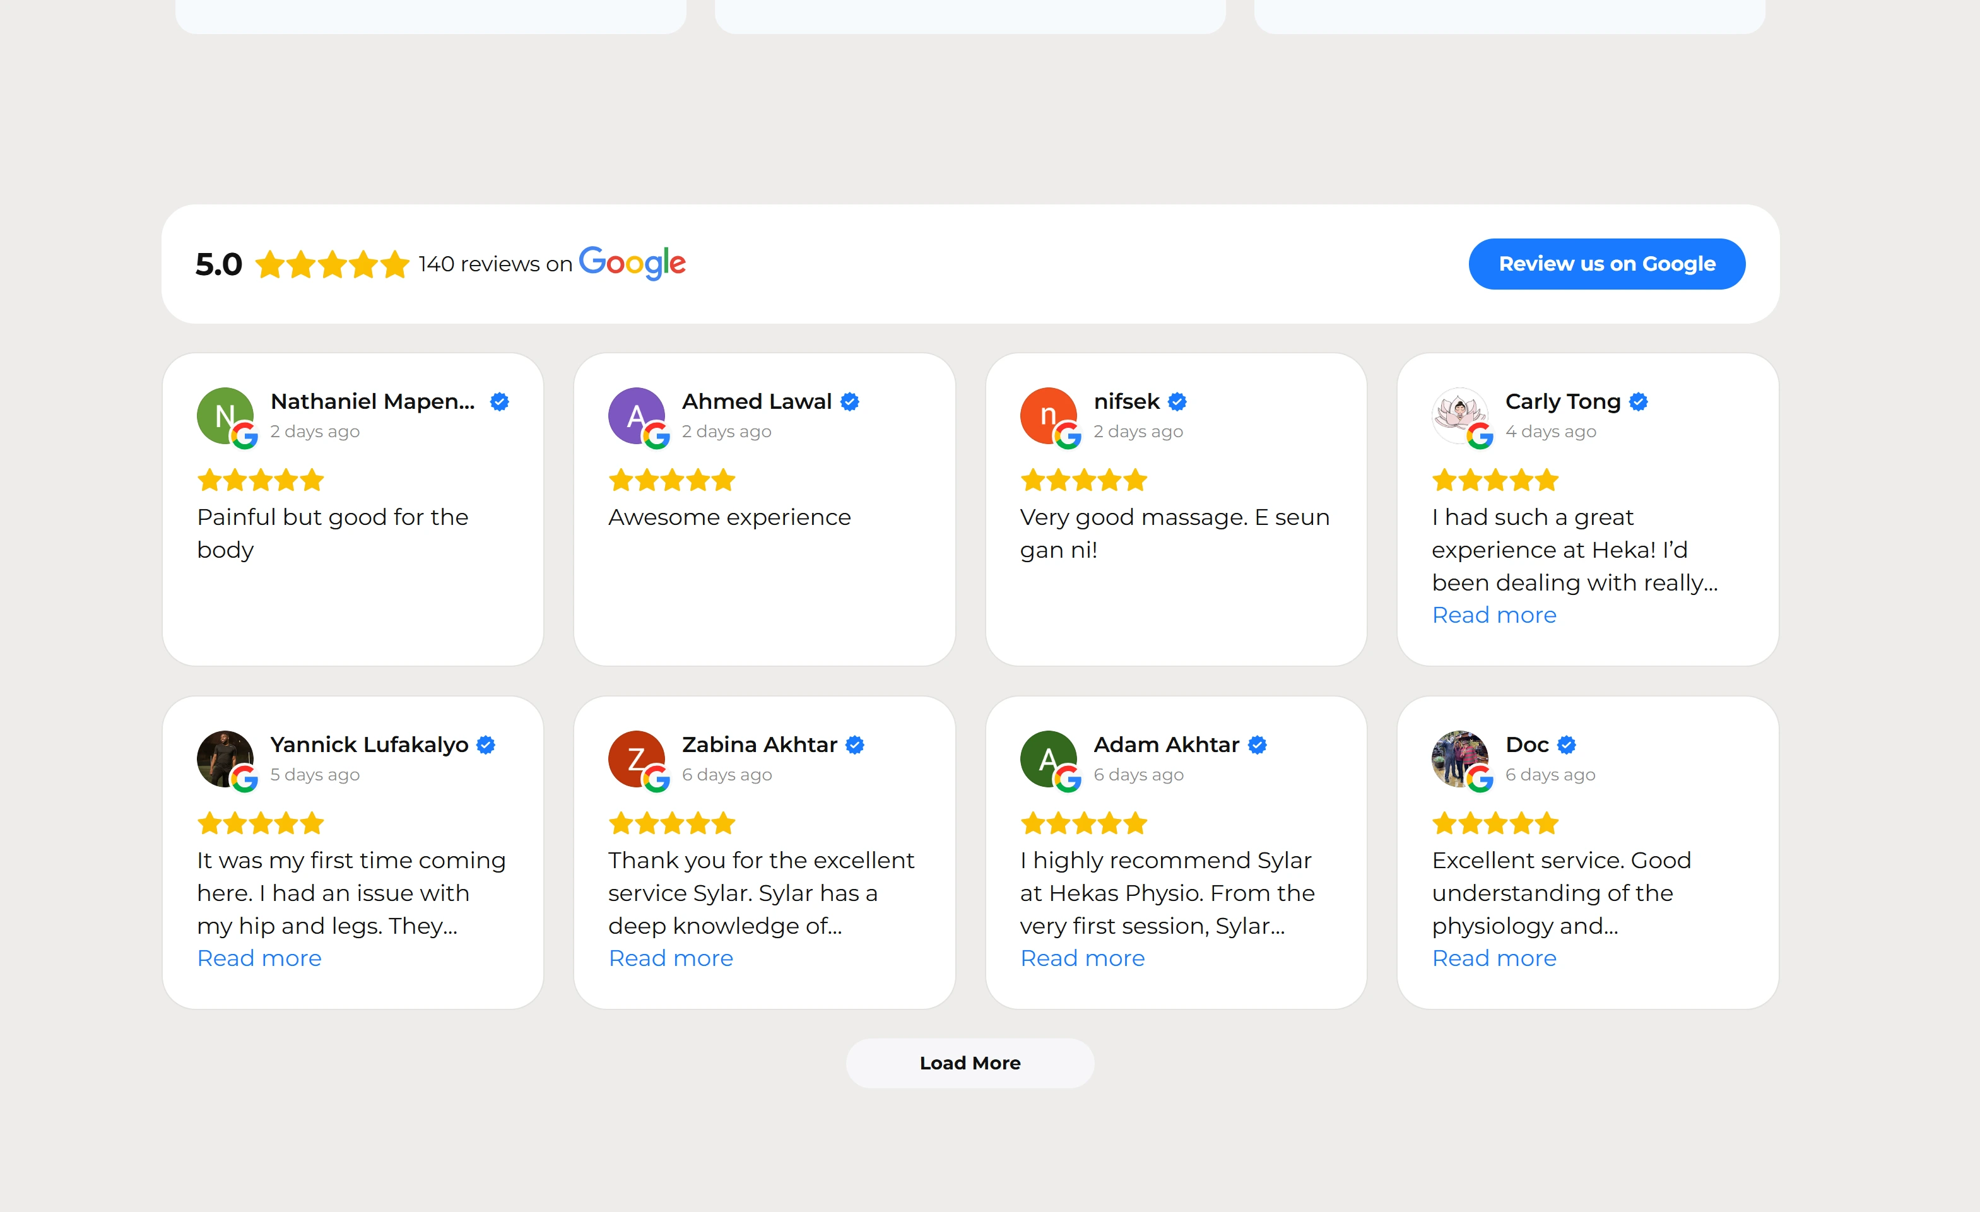
Task: Click Nathaniel Mapen's green avatar icon
Action: pos(223,415)
